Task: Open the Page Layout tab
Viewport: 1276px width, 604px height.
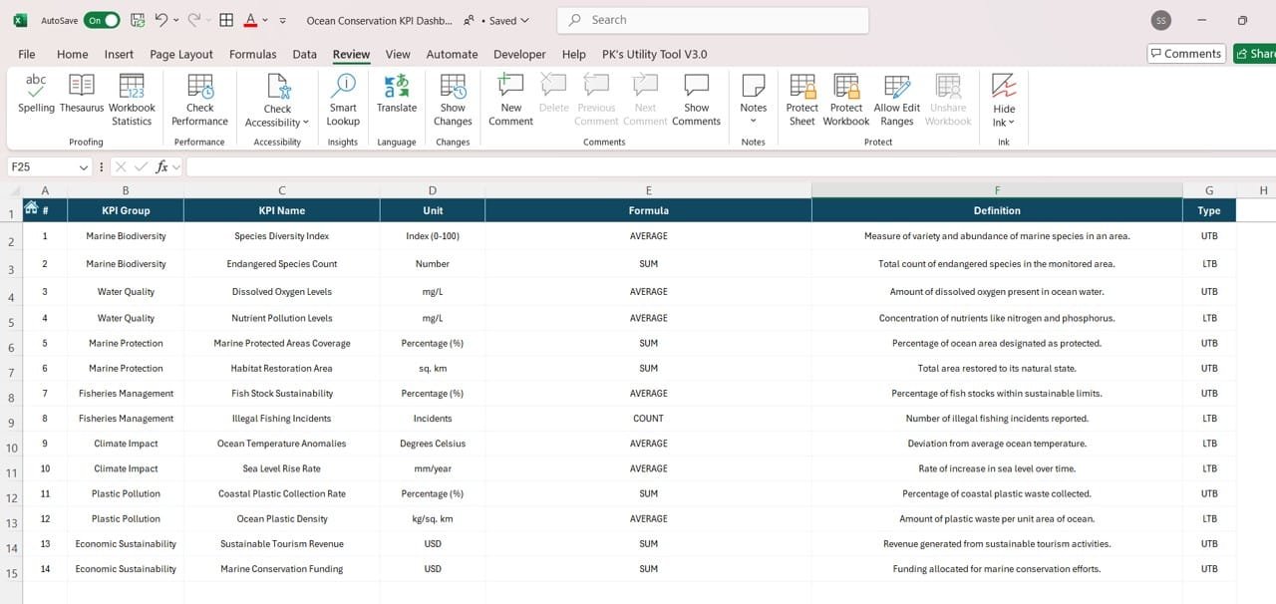Action: point(181,54)
